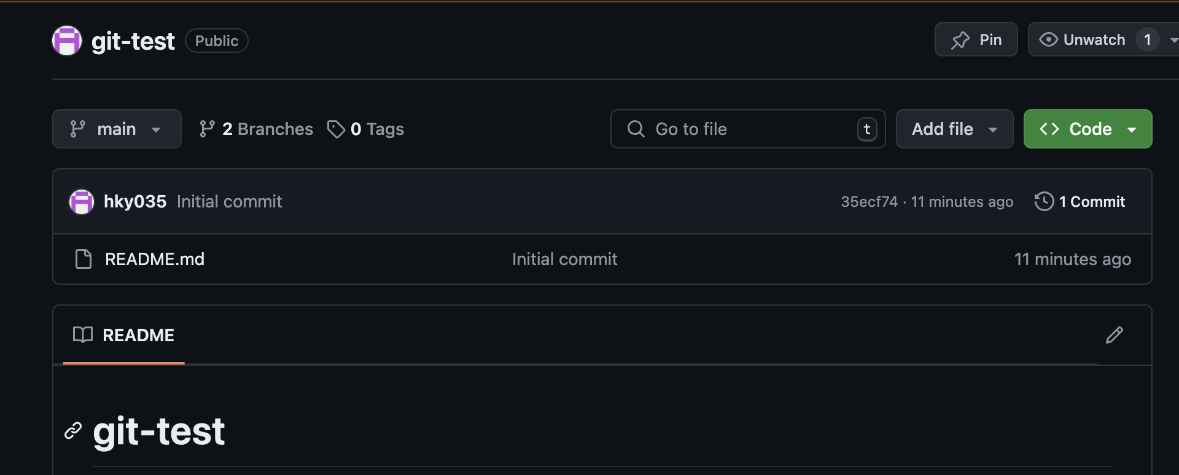
Task: View commit 35ecf74 details
Action: click(x=869, y=201)
